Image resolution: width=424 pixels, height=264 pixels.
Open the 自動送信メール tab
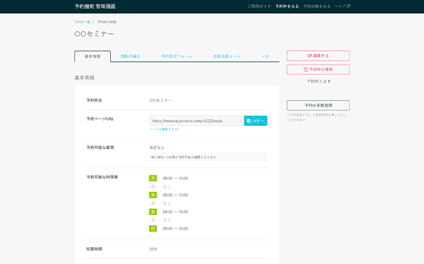click(x=226, y=56)
